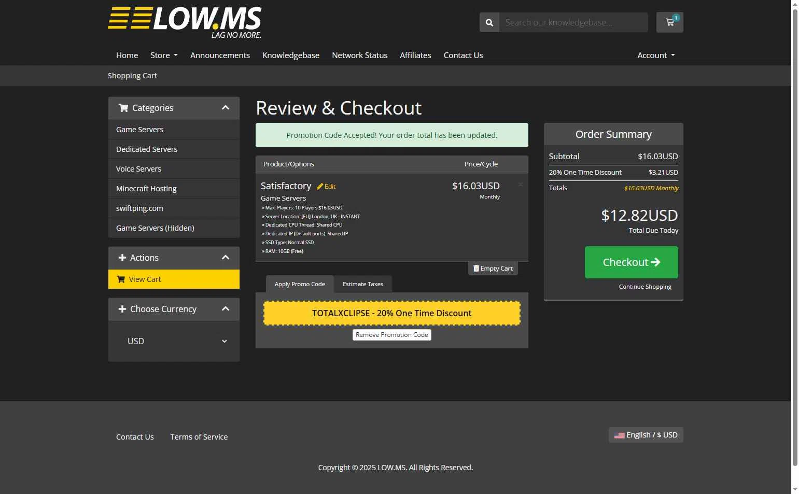Collapse the Actions panel chevron
Viewport: 799px width, 494px height.
pos(226,258)
